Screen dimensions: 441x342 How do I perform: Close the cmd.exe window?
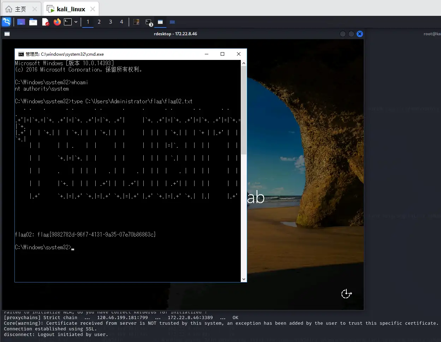(239, 54)
